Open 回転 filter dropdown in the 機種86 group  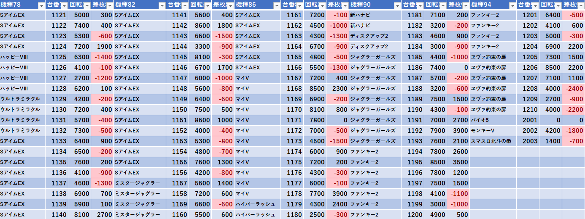(x=322, y=5)
